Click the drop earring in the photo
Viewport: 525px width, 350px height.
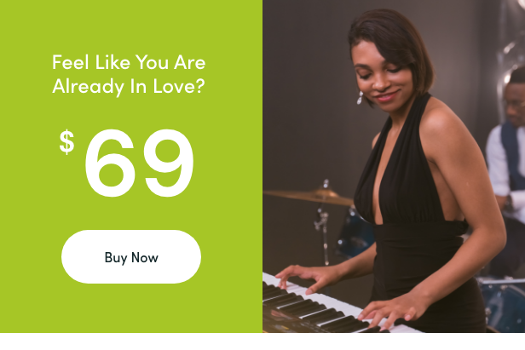click(360, 97)
